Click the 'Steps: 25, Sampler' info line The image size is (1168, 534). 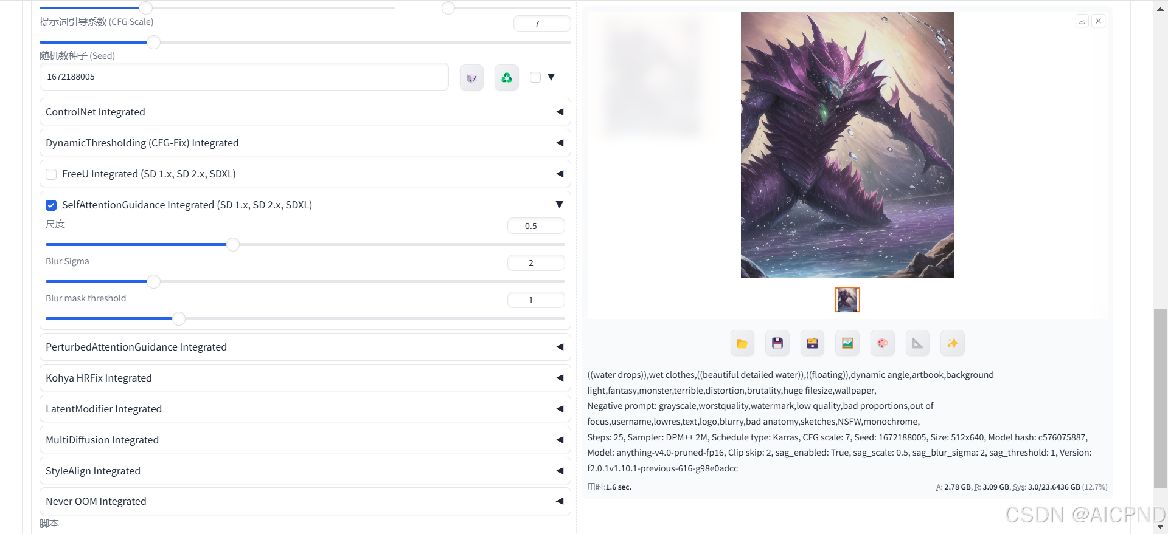(838, 437)
